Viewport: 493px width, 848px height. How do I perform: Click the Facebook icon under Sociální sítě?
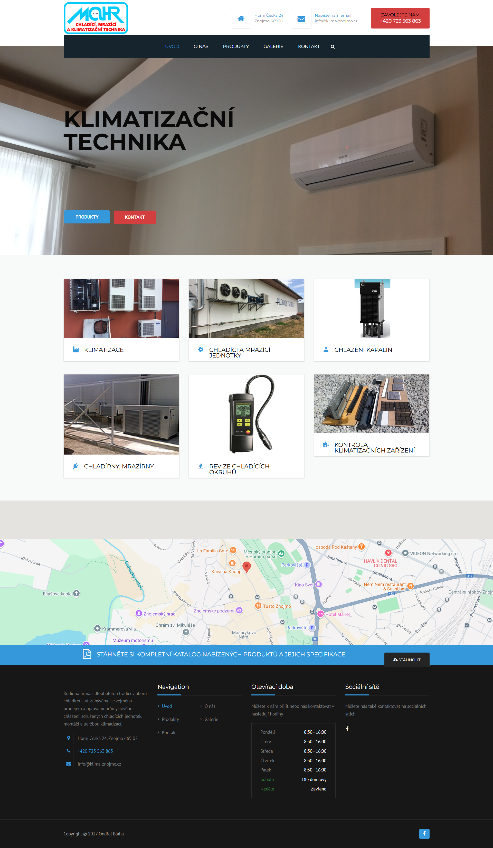pos(347,729)
